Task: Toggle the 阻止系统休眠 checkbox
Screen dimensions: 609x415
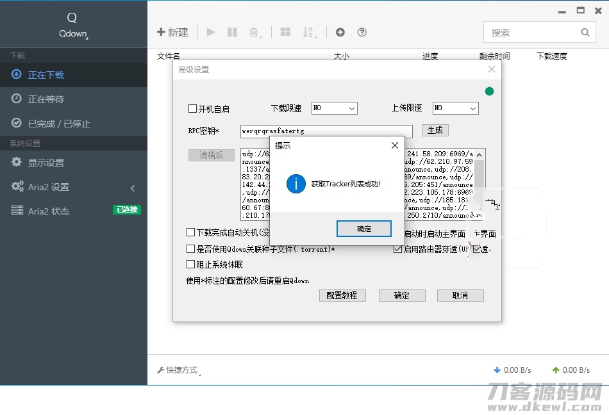Action: click(x=190, y=264)
